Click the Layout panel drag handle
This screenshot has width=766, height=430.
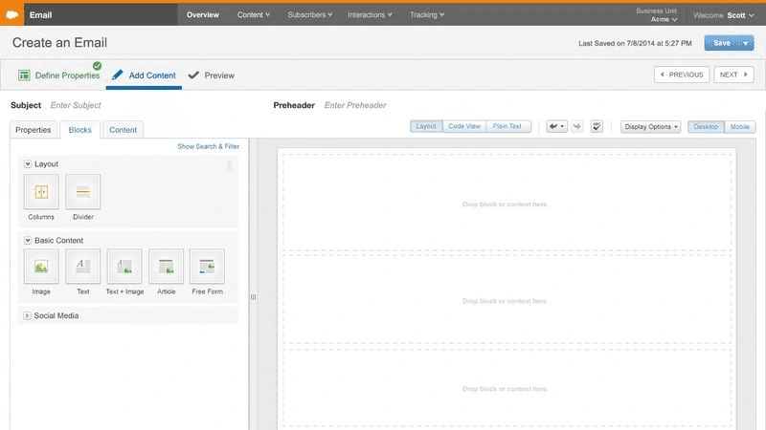coord(230,164)
